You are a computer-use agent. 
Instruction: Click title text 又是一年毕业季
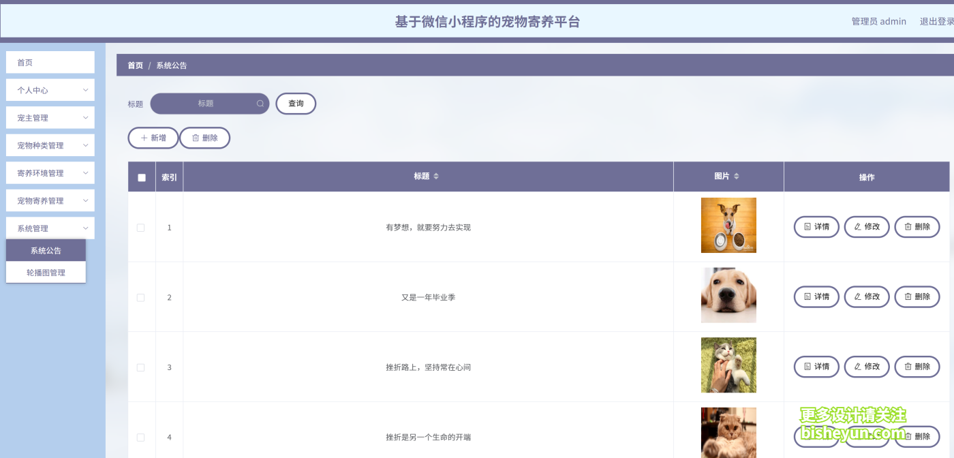point(428,298)
